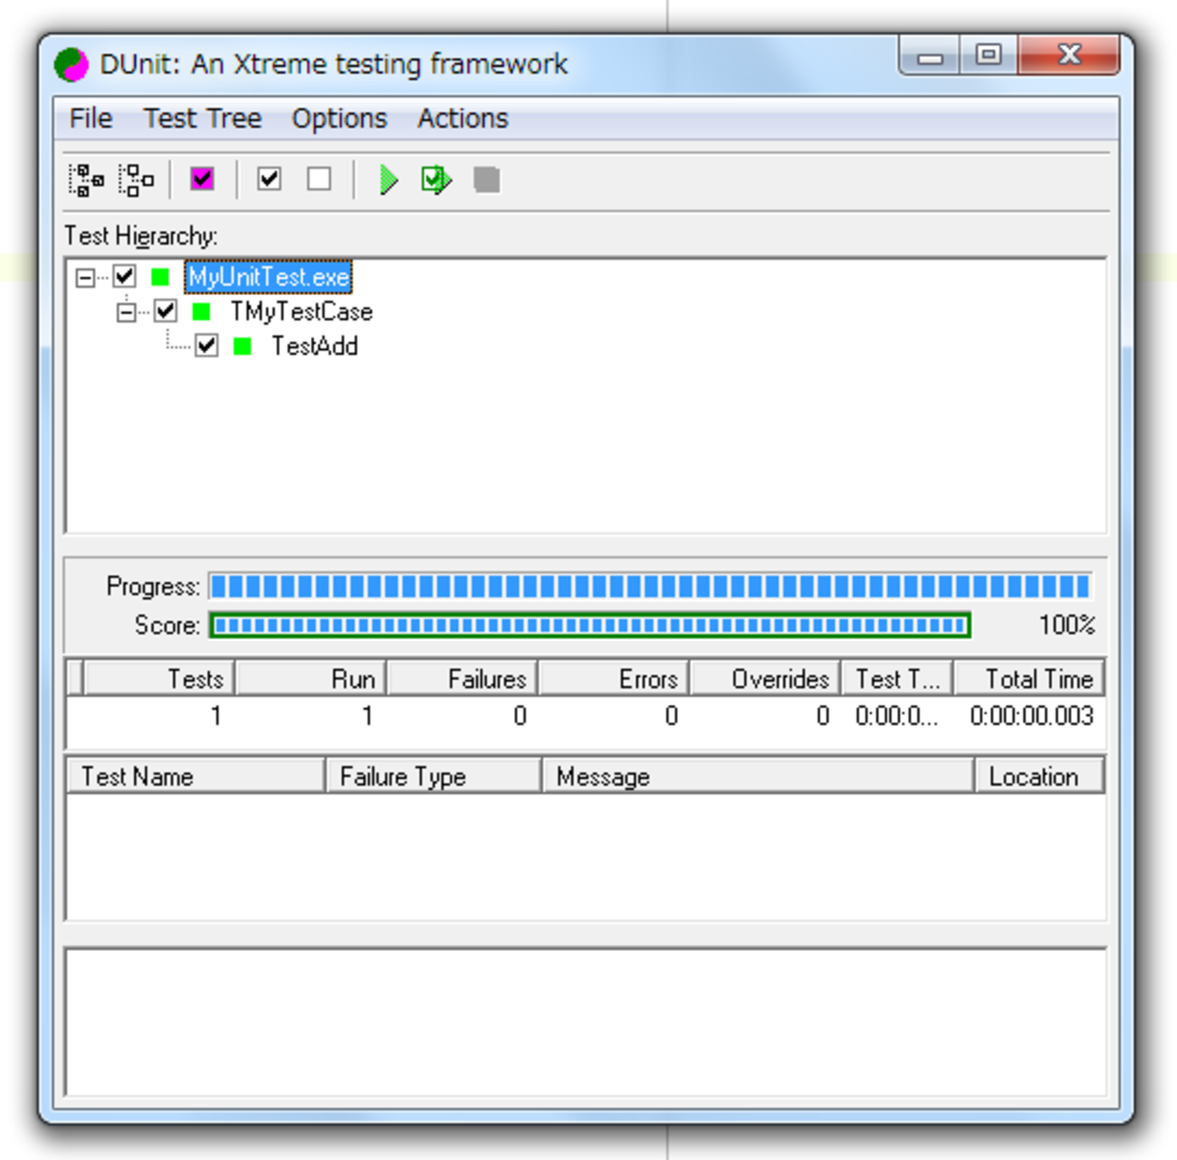The image size is (1177, 1160).
Task: Click the DUnit app icon in title bar
Action: coord(72,64)
